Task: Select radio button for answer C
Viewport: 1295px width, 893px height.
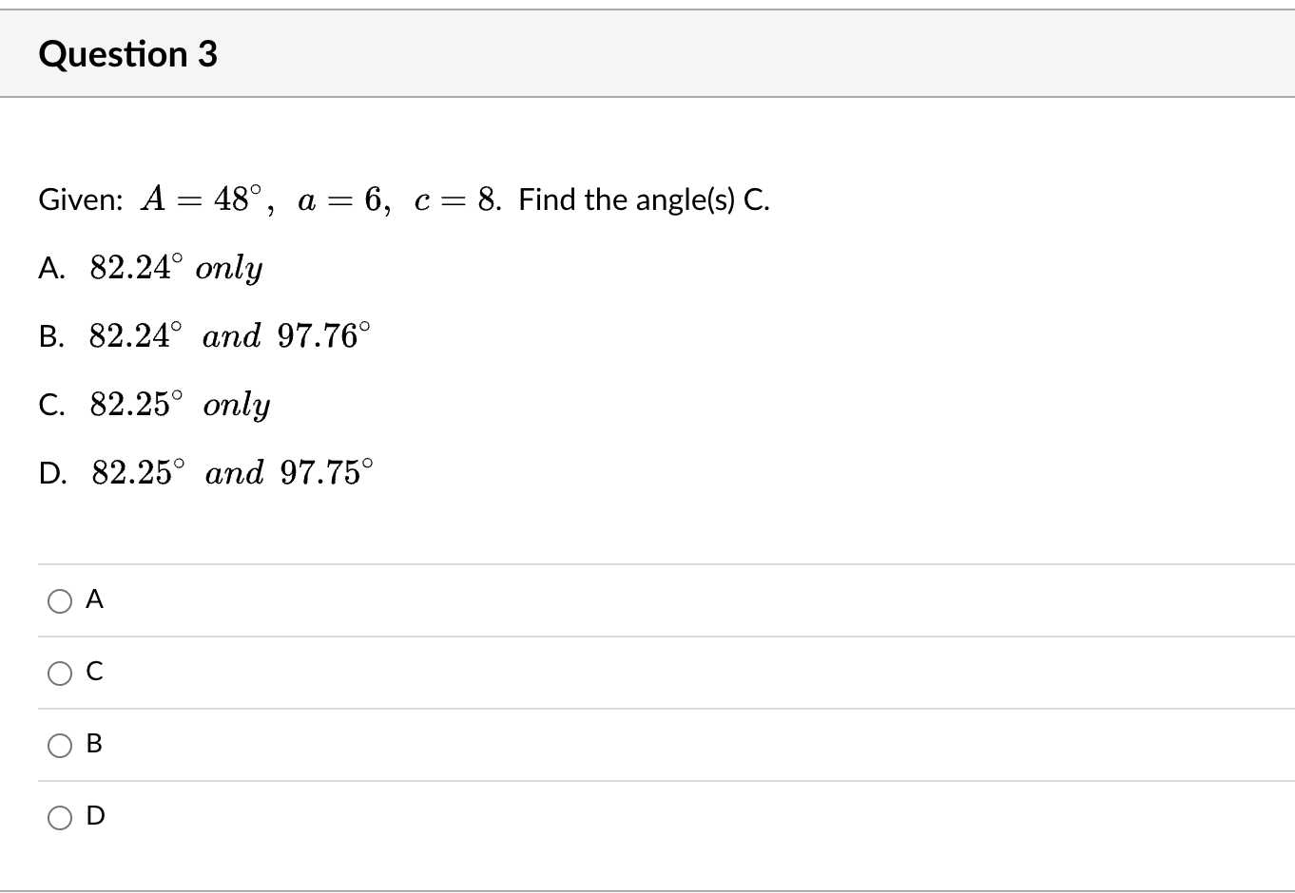Action: 60,673
